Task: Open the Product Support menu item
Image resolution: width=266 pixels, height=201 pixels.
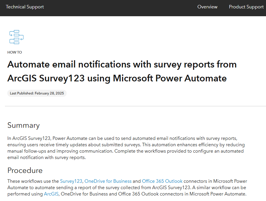Action: point(246,7)
